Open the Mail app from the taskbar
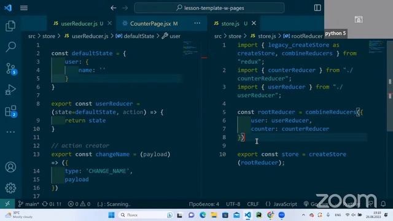The image size is (393, 221). coord(236,215)
